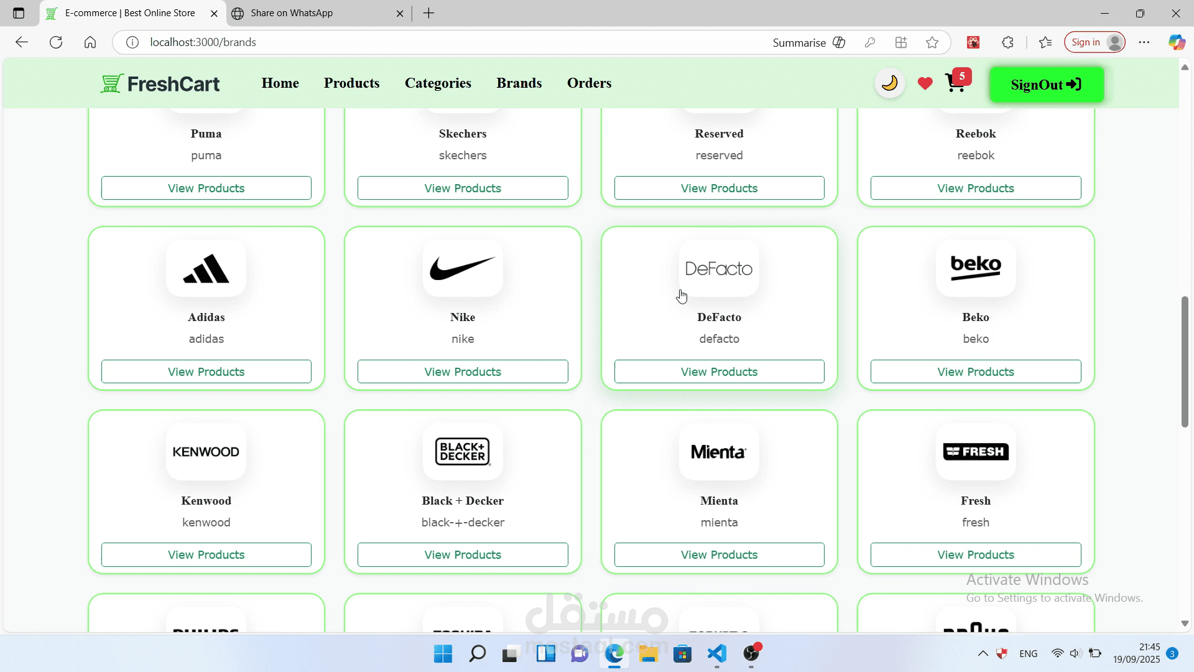Open Microsoft Edge from taskbar

click(614, 653)
